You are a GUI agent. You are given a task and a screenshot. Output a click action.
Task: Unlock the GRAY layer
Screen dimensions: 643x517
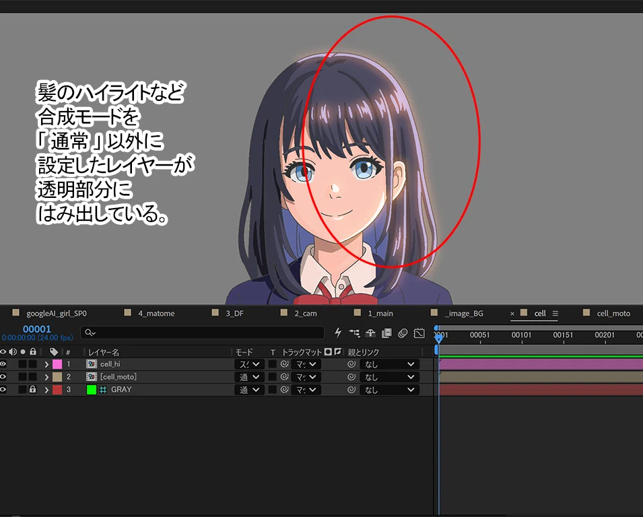[x=33, y=390]
